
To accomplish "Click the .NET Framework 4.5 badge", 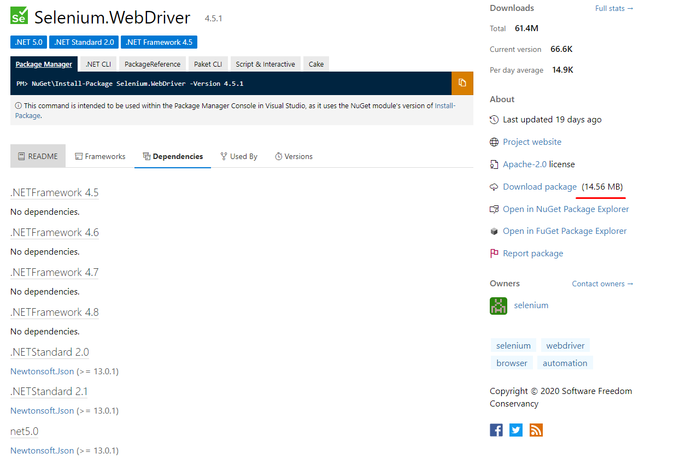I will point(159,42).
